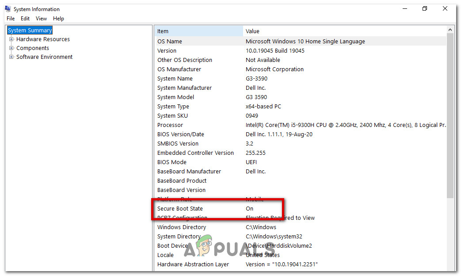
Task: Select the System Name row
Action: tap(301, 79)
